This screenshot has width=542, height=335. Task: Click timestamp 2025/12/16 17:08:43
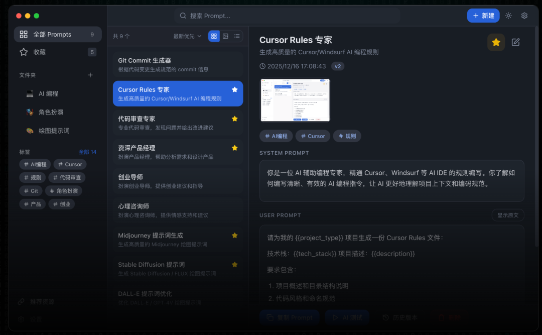(296, 66)
